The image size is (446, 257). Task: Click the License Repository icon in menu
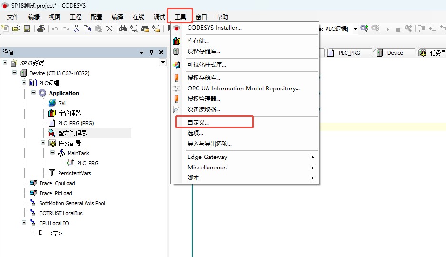pos(176,78)
